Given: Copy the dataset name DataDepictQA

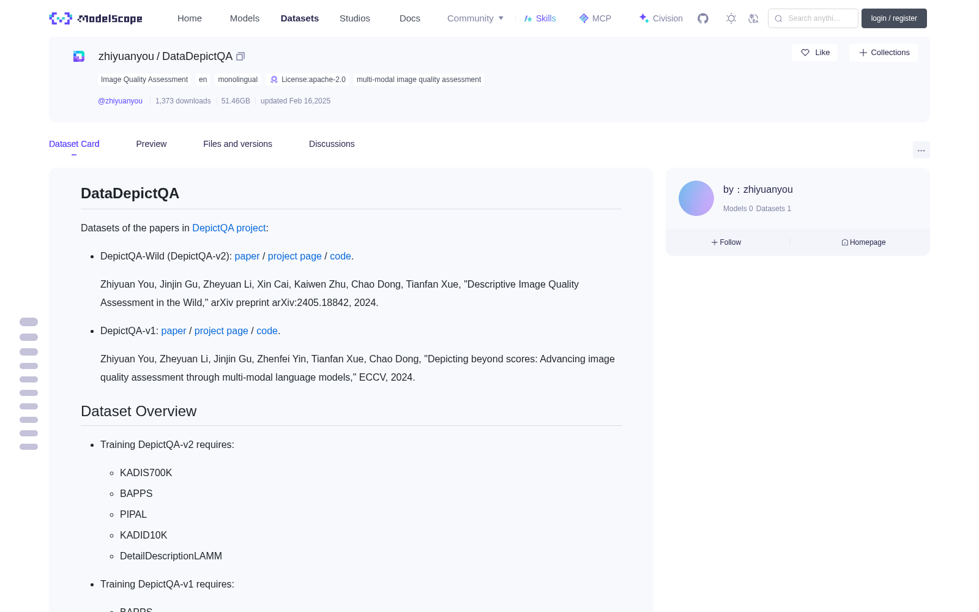Looking at the screenshot, I should [240, 56].
